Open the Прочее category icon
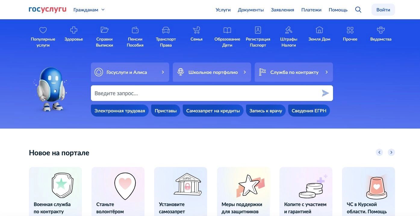Viewport: 420px width, 216px height. coord(350,30)
